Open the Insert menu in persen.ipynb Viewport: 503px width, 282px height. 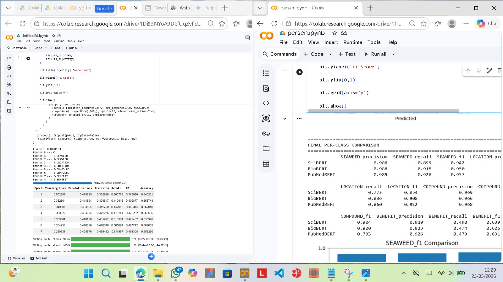(331, 42)
